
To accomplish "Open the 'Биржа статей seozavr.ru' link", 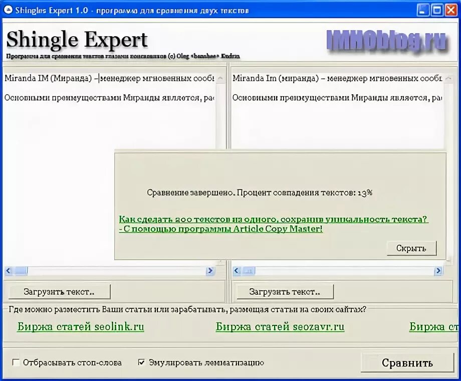I will click(280, 326).
